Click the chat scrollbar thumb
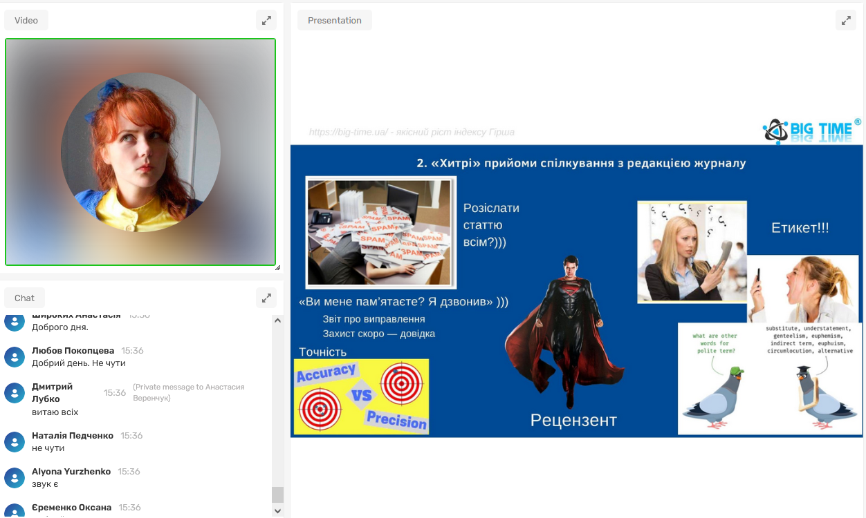The image size is (866, 518). pyautogui.click(x=277, y=495)
